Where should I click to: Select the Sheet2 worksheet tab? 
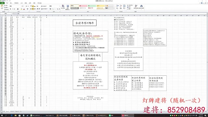[x=12, y=111]
